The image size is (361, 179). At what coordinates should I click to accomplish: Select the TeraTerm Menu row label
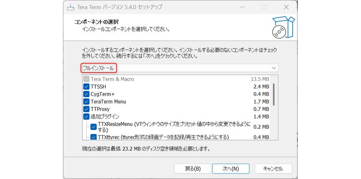pos(108,101)
